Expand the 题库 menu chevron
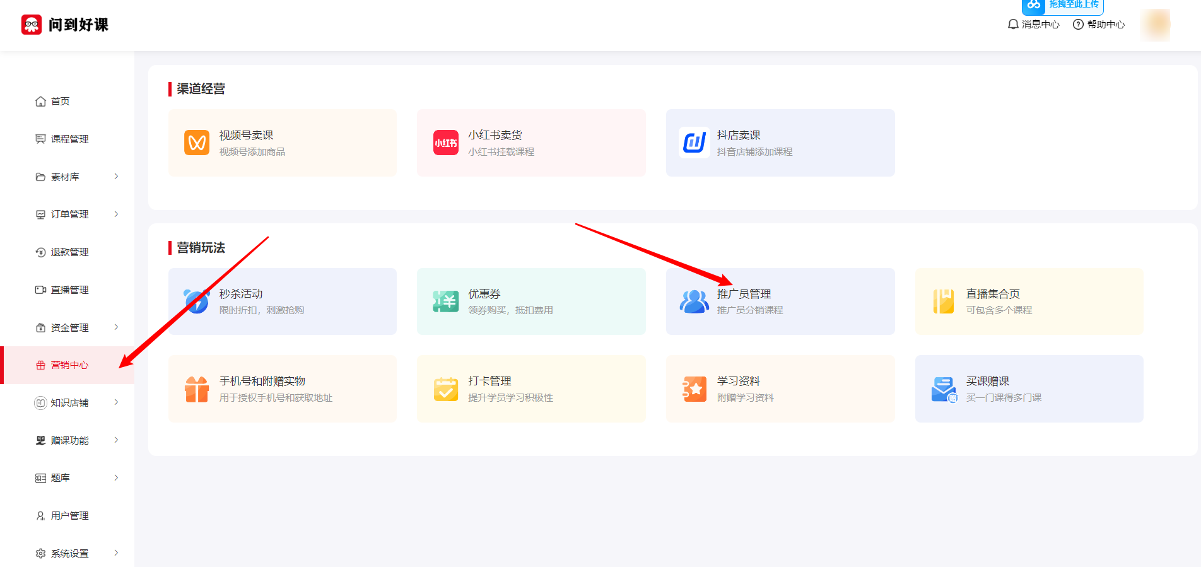Screen dimensions: 1201x567 (116, 477)
